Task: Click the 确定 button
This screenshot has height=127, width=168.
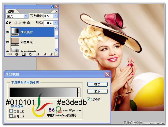Action: 97,84
